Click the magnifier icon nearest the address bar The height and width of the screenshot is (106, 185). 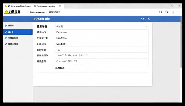pos(160,12)
